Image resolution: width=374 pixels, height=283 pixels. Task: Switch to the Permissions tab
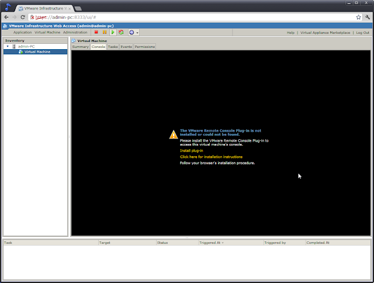(145, 47)
